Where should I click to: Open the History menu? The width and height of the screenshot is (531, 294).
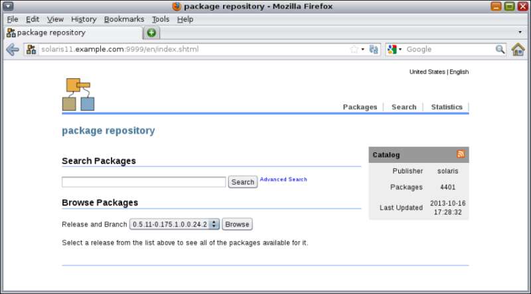(84, 19)
